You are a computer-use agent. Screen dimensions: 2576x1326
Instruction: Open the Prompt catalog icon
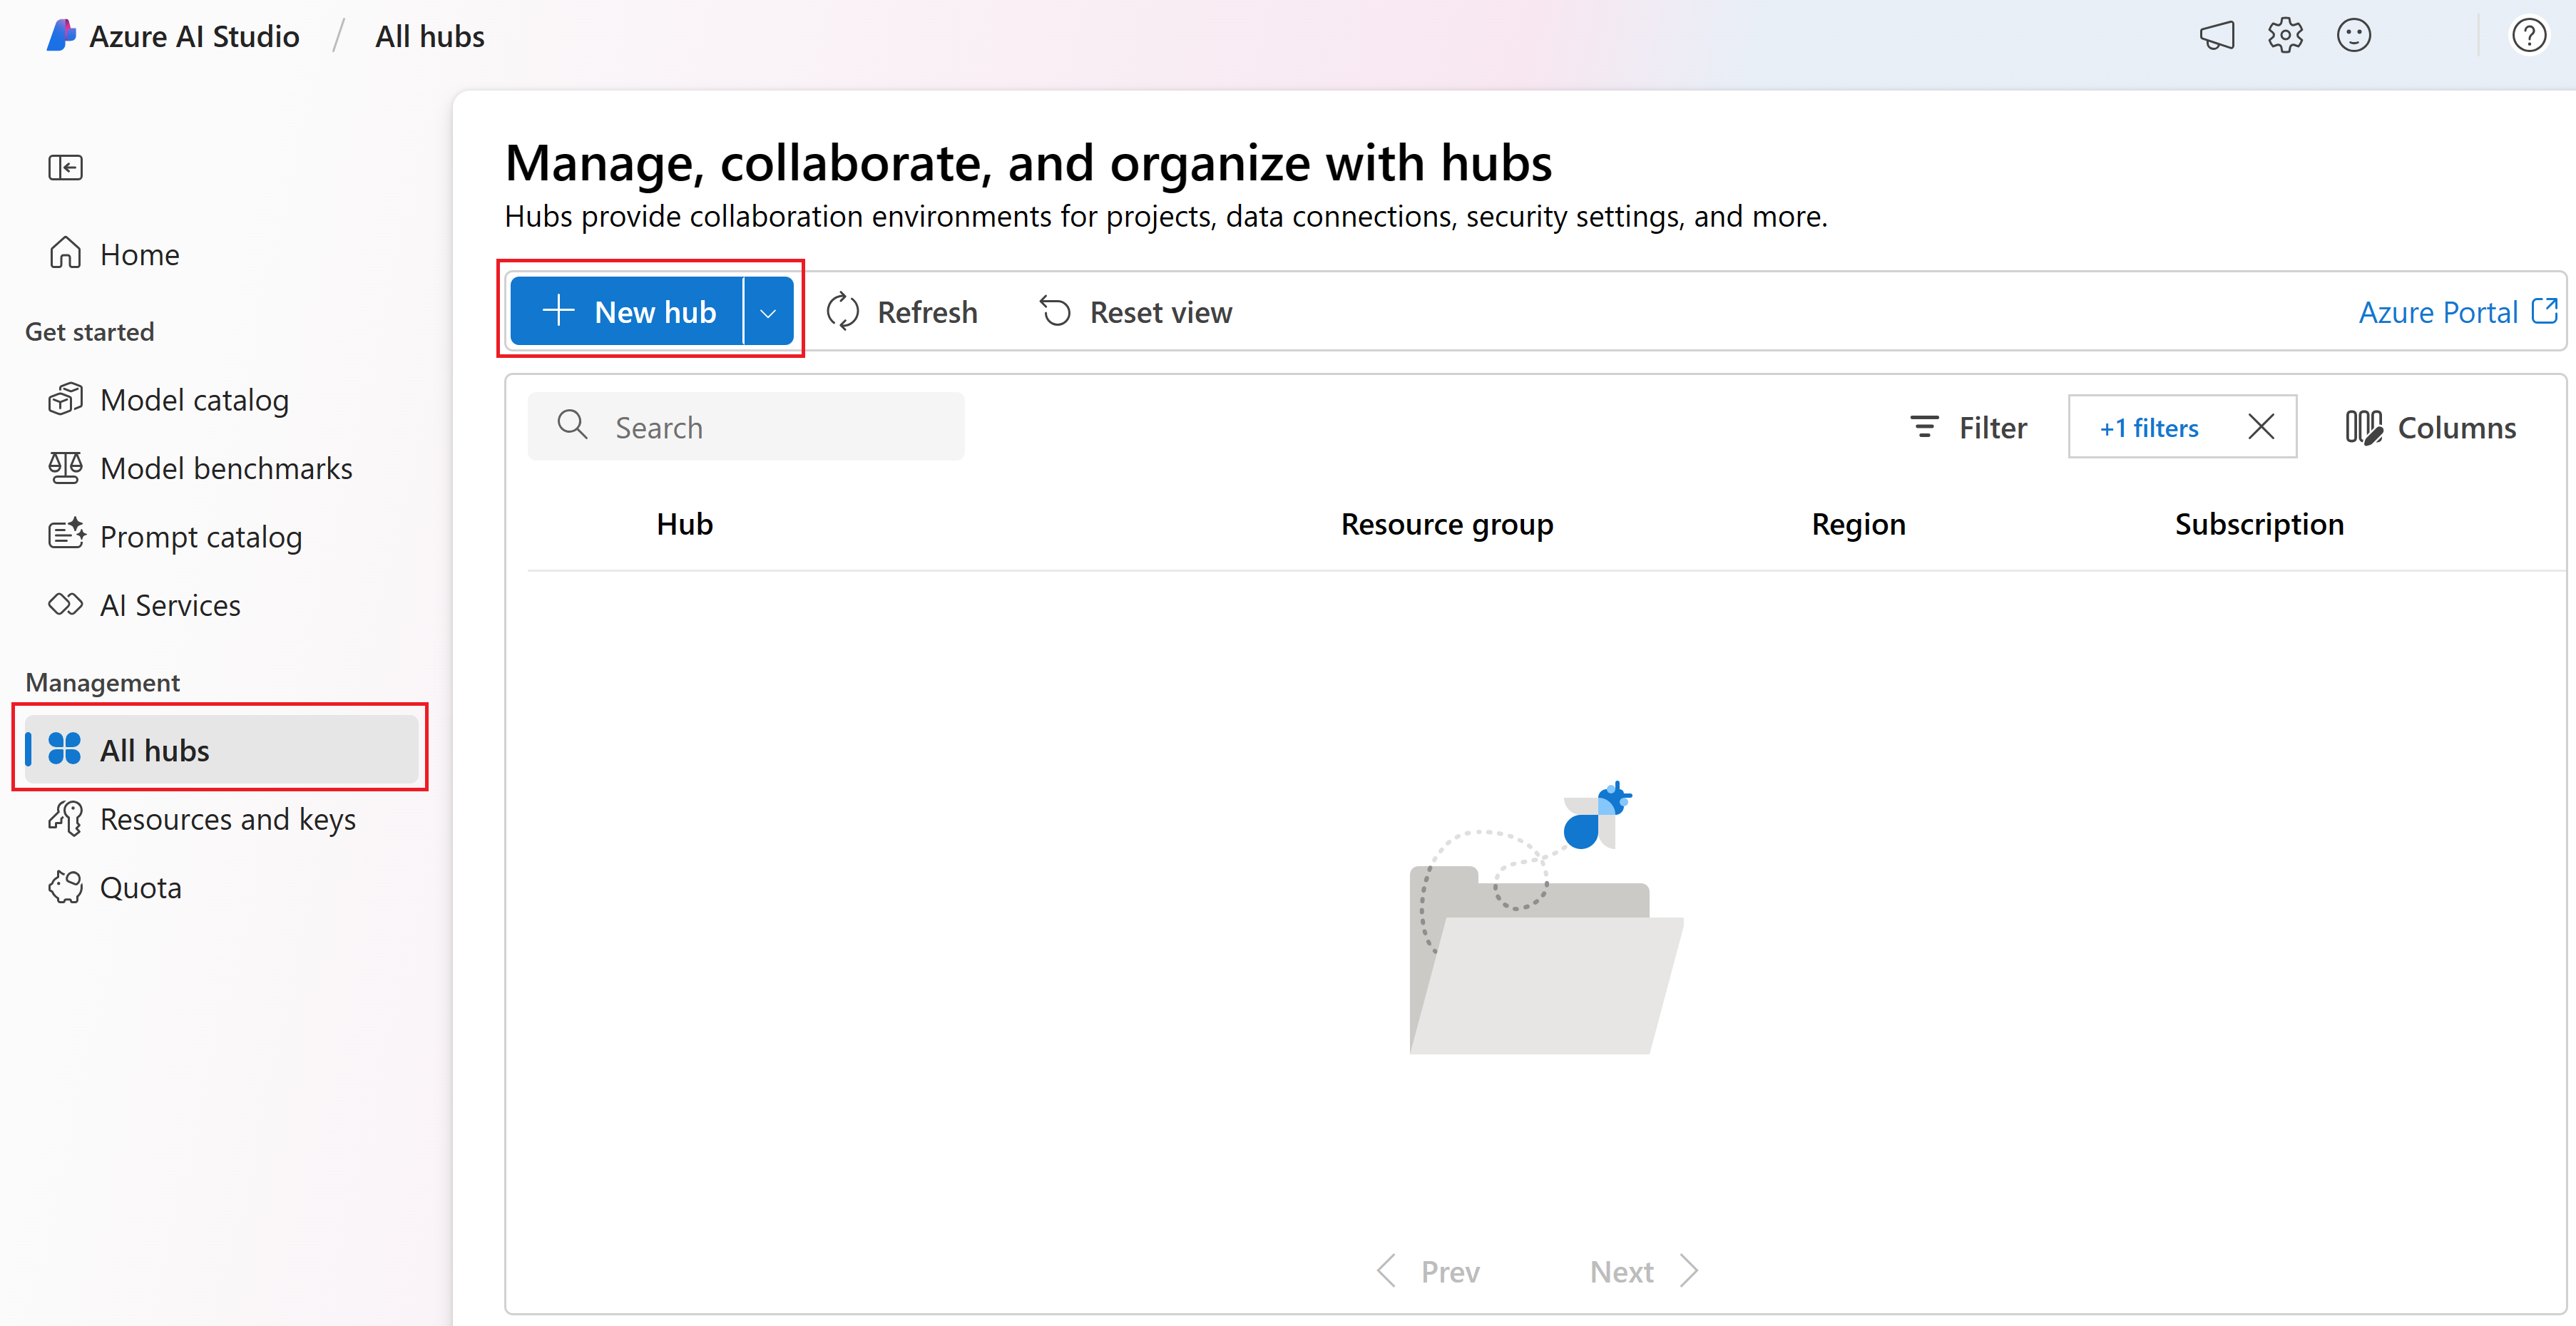[x=64, y=535]
